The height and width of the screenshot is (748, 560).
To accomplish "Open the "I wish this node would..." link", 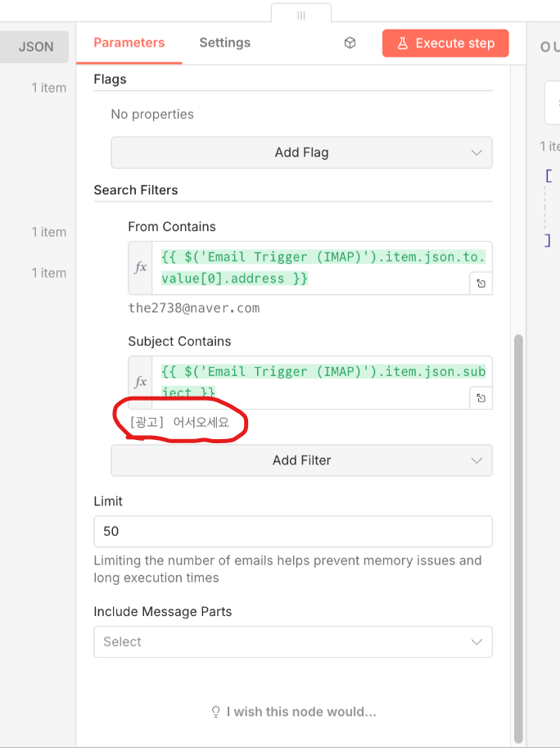I will click(x=293, y=712).
